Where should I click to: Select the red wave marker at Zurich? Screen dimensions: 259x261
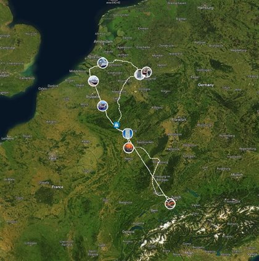(170, 204)
